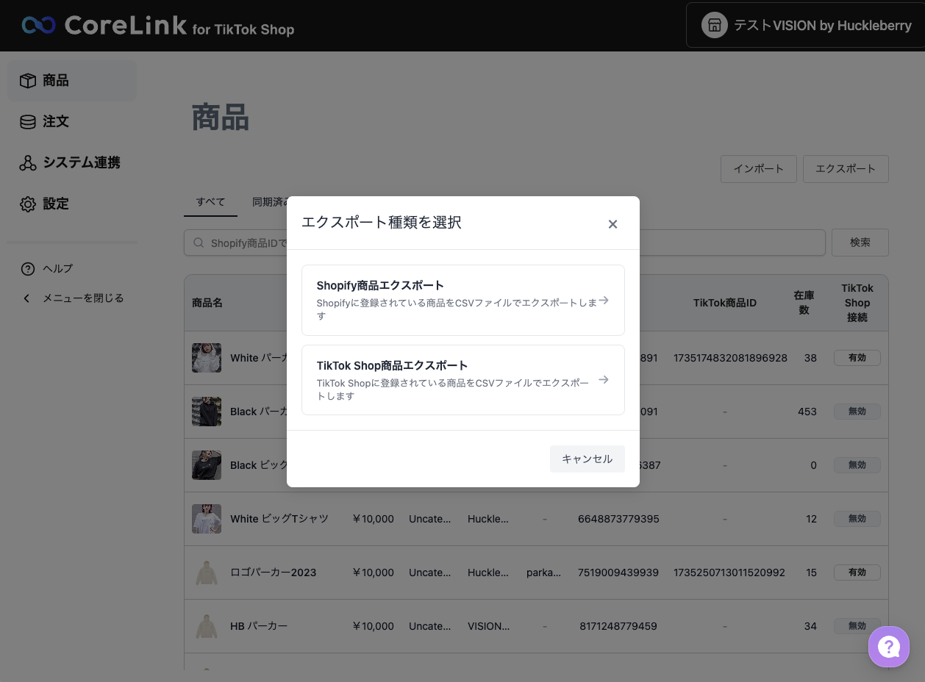This screenshot has height=682, width=925.
Task: Click the CoreLink infinity logo
Action: pos(39,26)
